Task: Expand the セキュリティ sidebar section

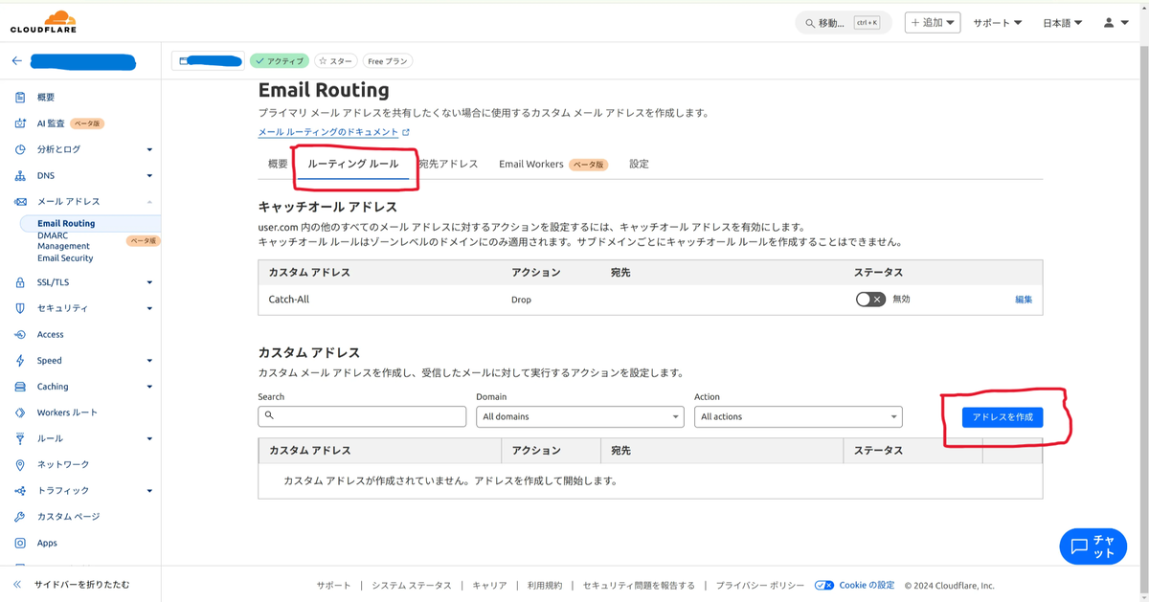Action: point(149,309)
